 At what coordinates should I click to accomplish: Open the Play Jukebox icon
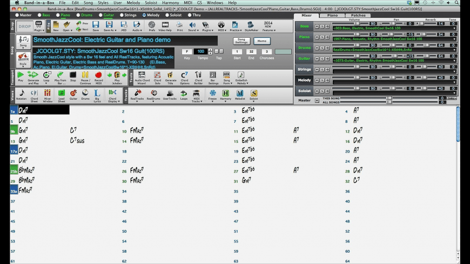tap(117, 78)
